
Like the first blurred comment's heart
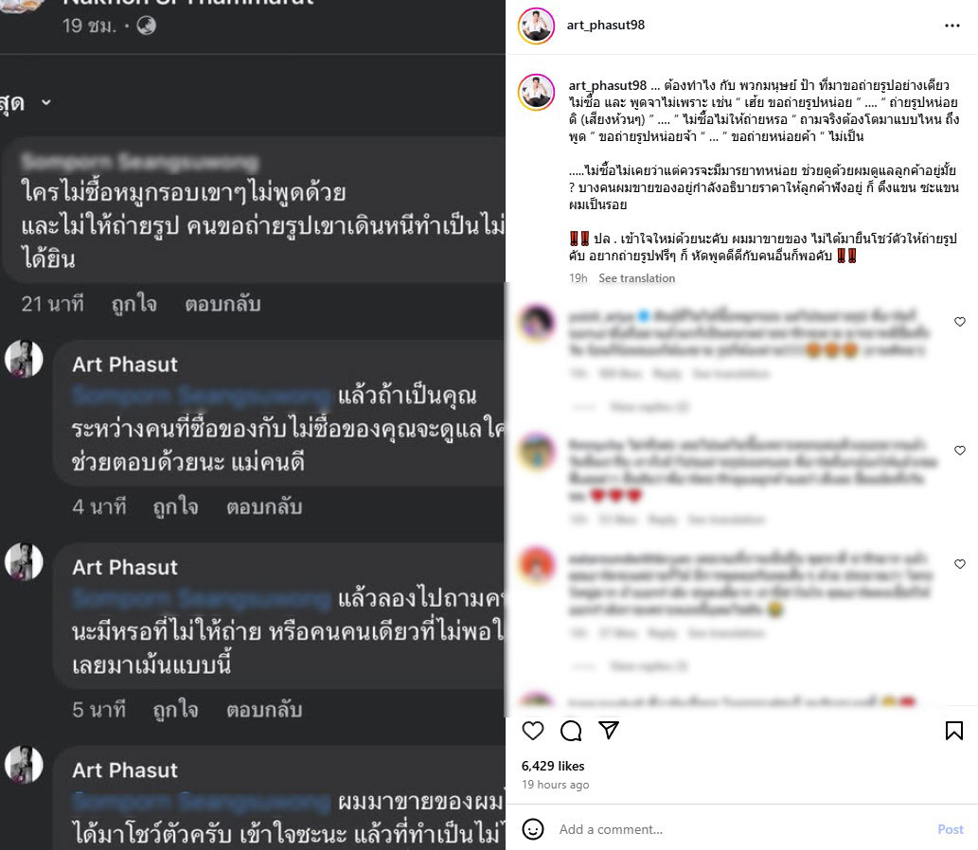pos(960,322)
